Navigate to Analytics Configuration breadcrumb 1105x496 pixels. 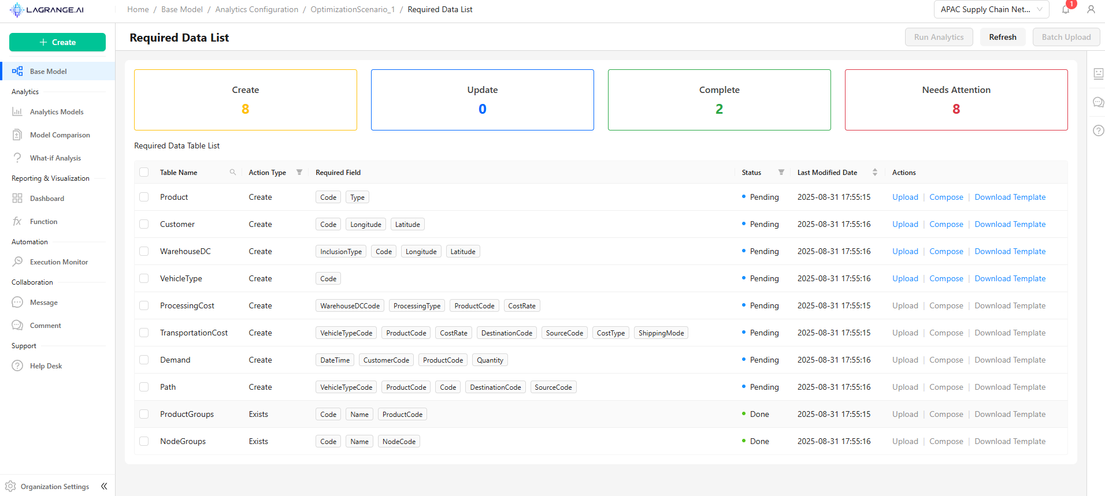pos(257,9)
